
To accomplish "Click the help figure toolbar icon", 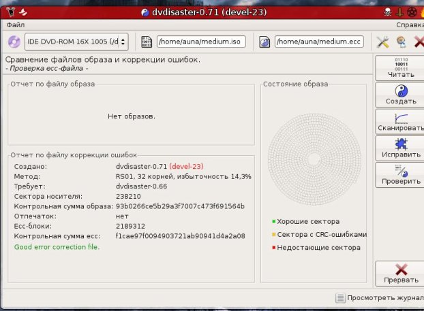I will (401, 42).
